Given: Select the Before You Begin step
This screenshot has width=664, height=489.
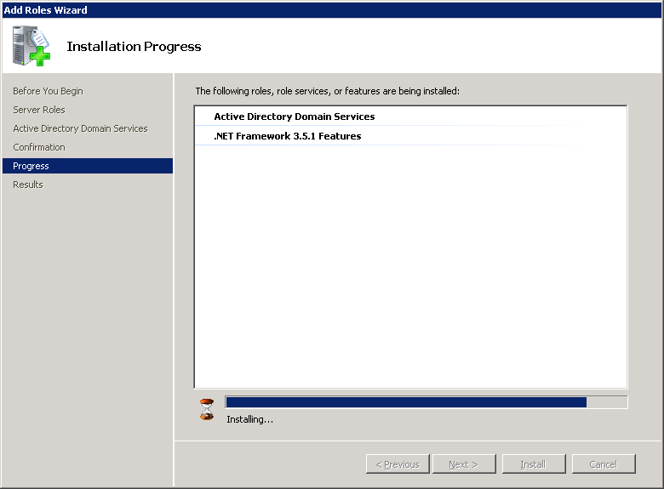Looking at the screenshot, I should (48, 91).
